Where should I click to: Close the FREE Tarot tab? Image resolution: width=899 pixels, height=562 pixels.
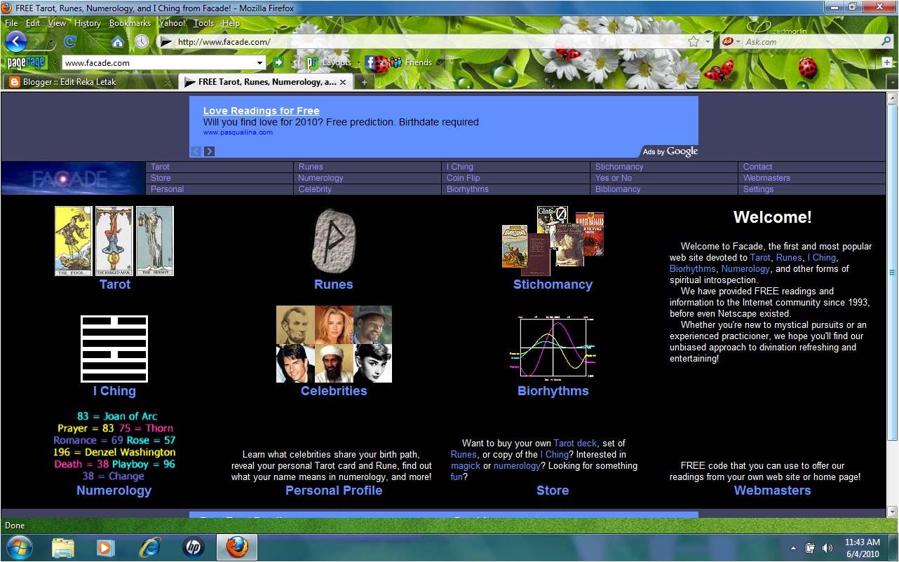tap(343, 82)
